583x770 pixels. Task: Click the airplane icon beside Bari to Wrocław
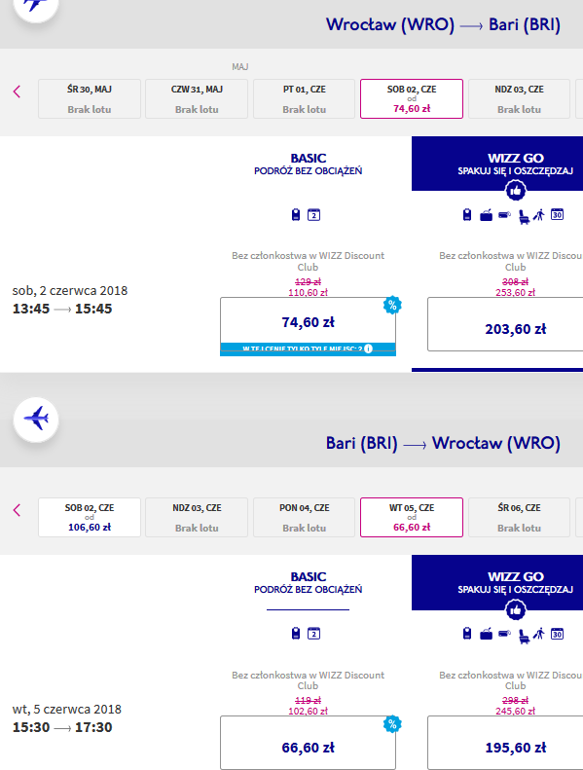pos(36,420)
